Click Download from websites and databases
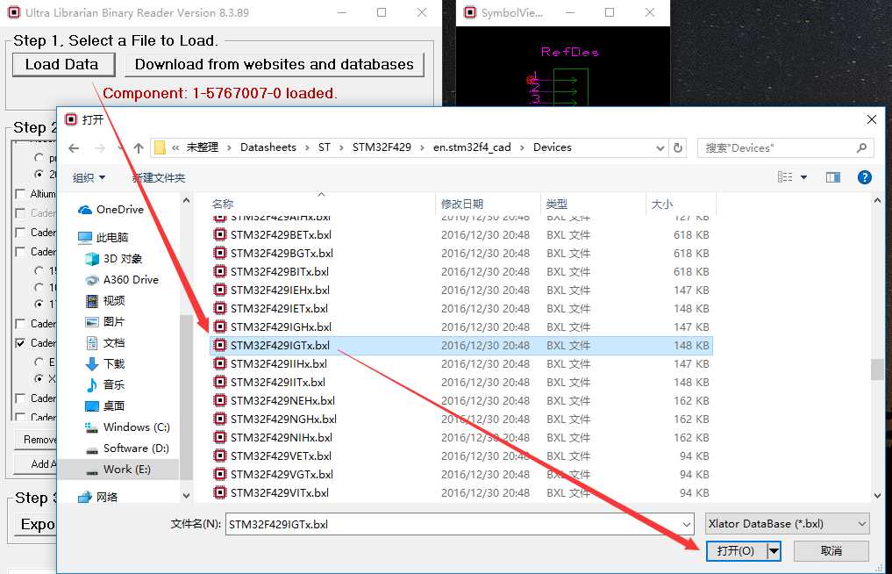The width and height of the screenshot is (892, 574). [275, 64]
